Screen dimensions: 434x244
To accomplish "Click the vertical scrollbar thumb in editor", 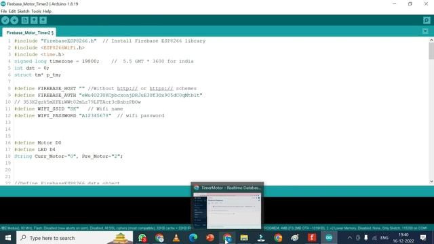I will point(431,51).
